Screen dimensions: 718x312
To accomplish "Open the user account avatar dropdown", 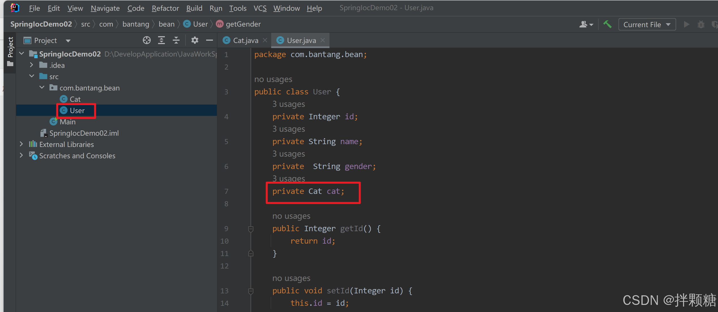I will [x=586, y=25].
